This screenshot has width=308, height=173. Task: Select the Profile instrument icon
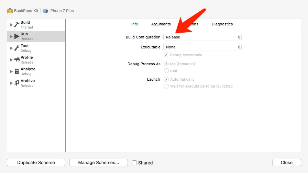point(17,60)
